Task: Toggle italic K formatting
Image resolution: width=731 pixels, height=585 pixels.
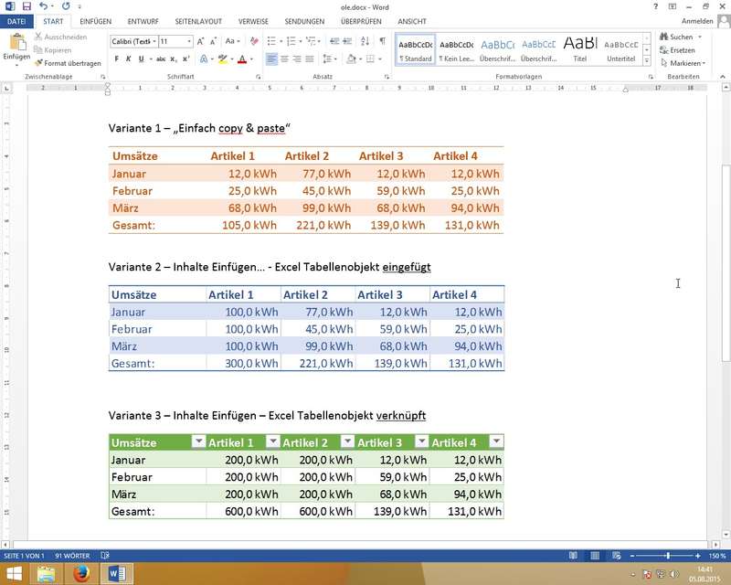Action: [128, 59]
